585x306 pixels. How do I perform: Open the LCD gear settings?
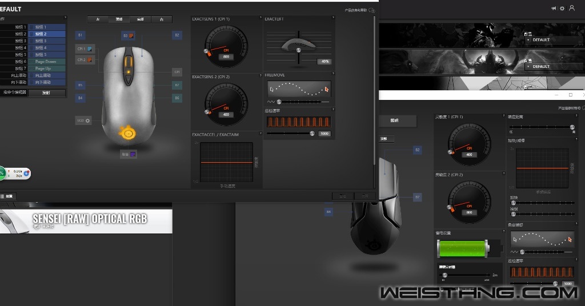tap(87, 121)
